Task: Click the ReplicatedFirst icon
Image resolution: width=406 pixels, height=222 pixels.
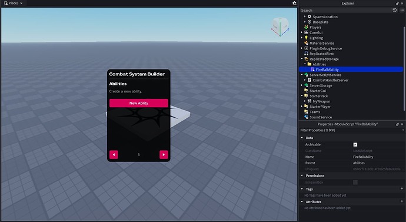Action: [x=307, y=54]
